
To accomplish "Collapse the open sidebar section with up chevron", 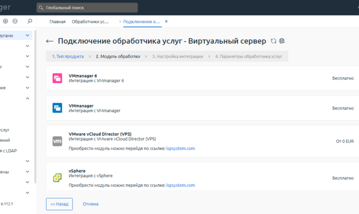I will point(27,98).
